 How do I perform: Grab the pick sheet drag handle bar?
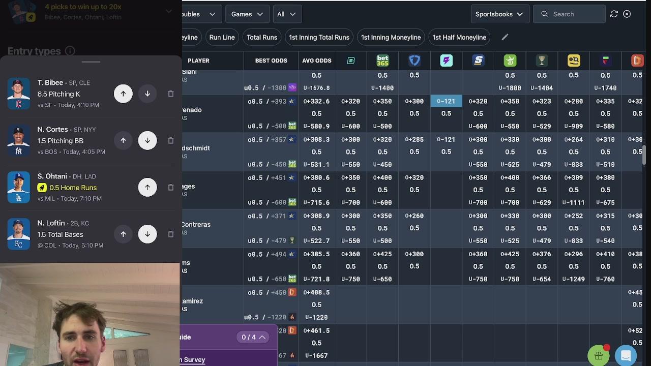[x=91, y=62]
